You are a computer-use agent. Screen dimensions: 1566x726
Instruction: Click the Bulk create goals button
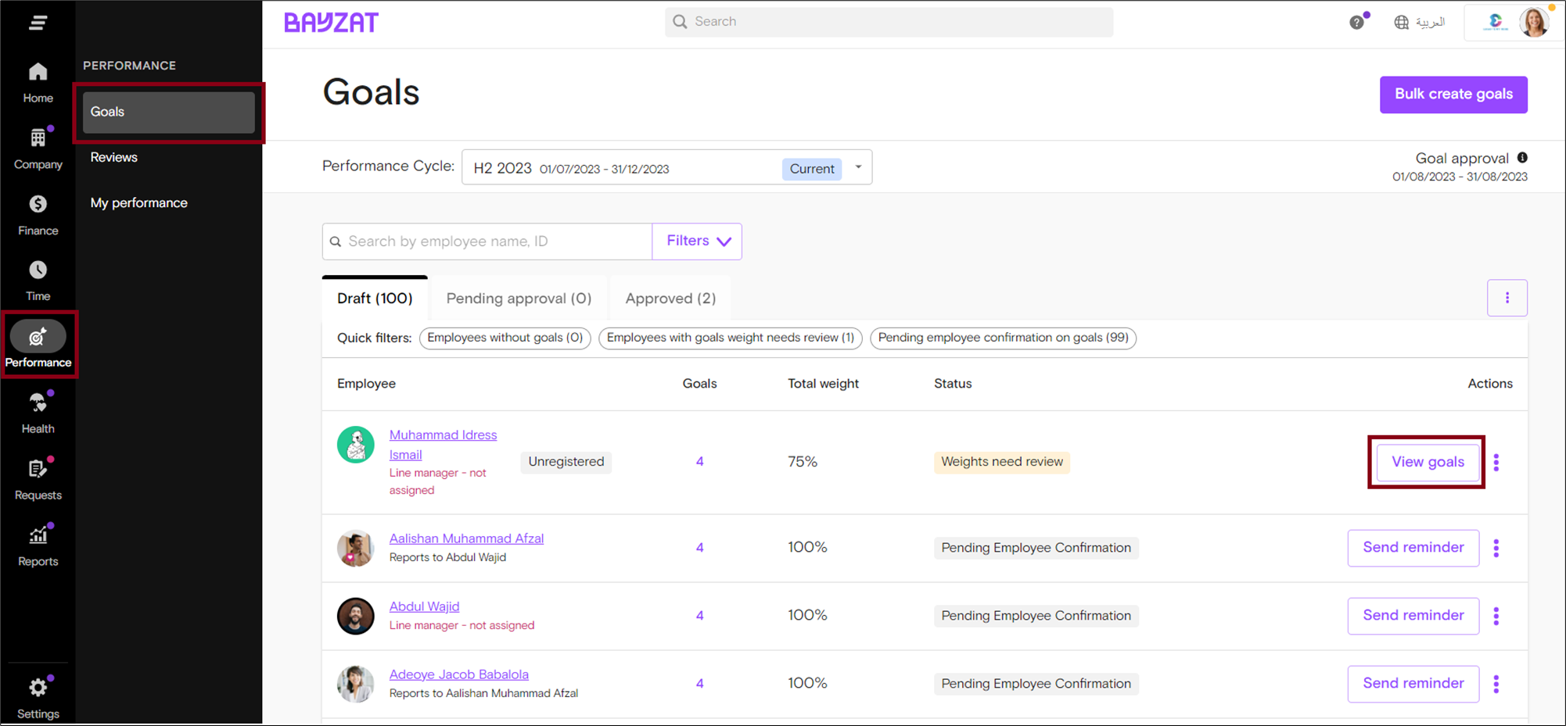pos(1453,95)
